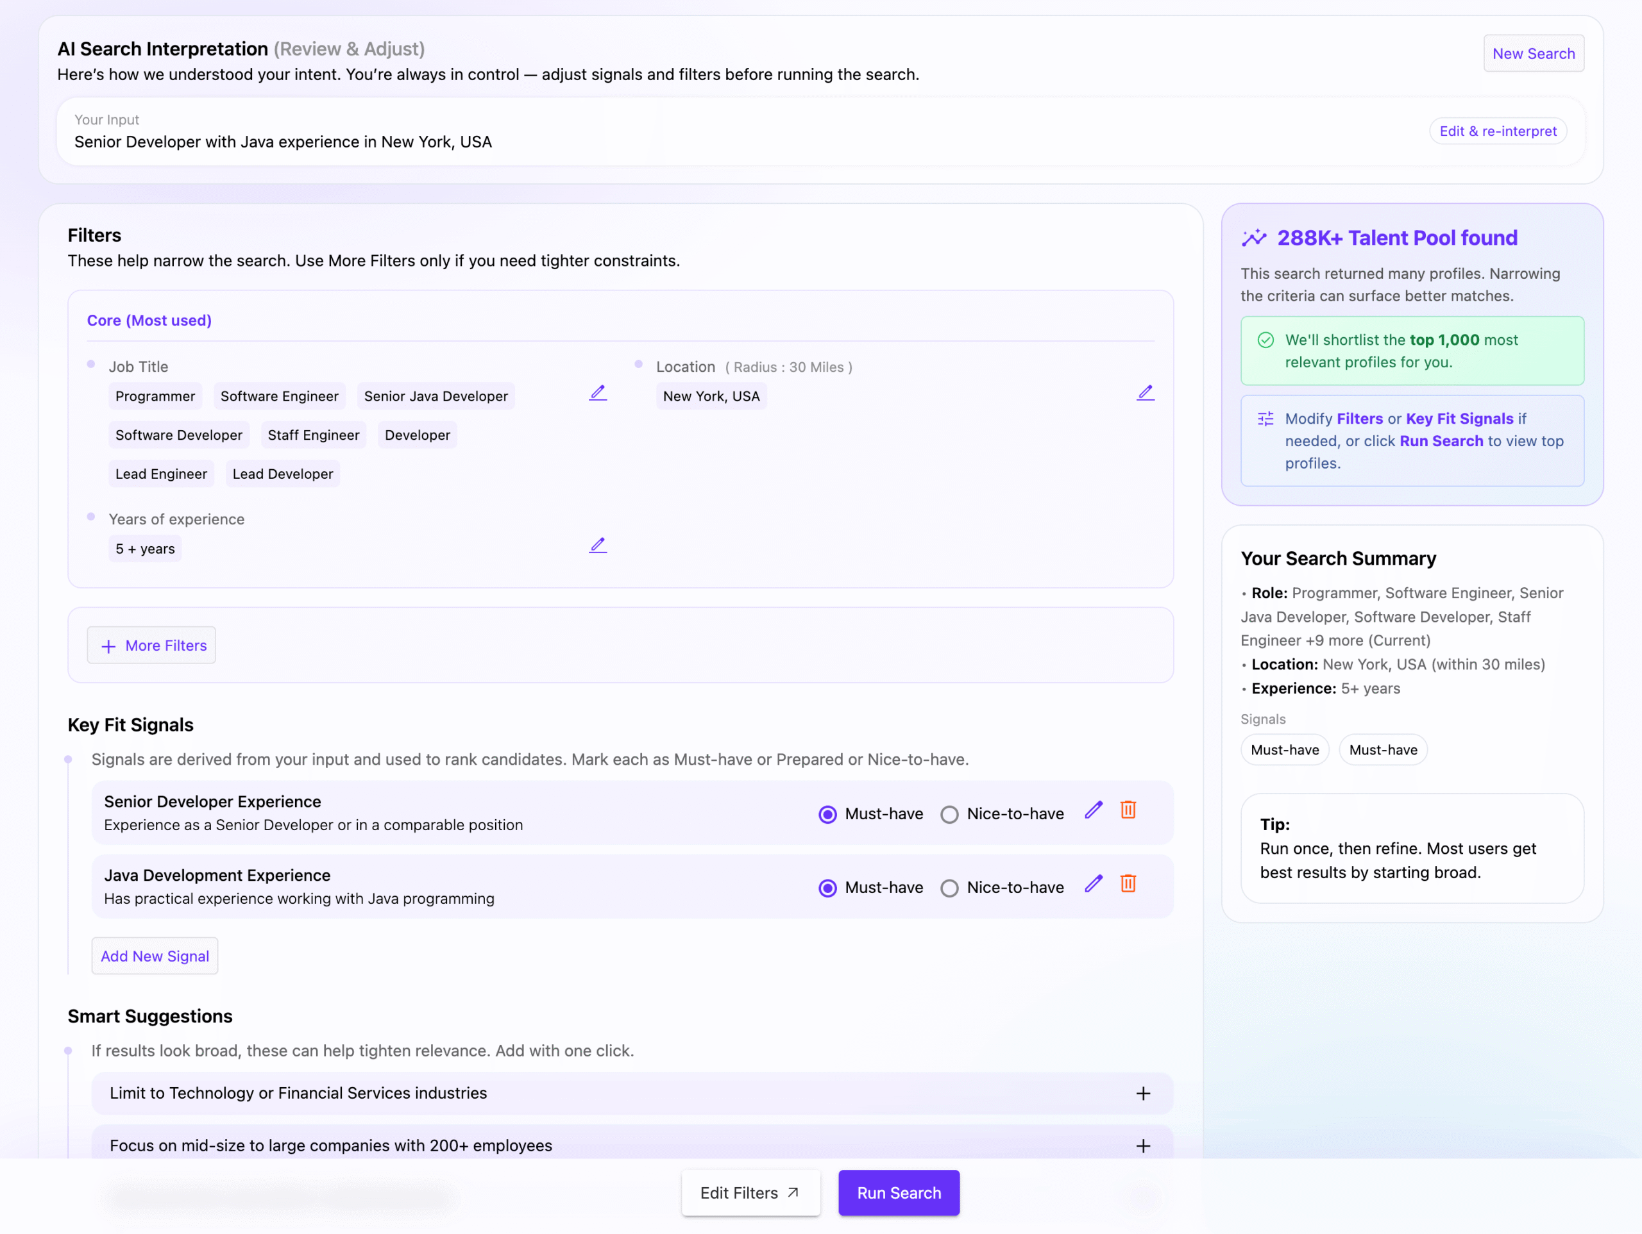Add the 200+ employees company size suggestion
Viewport: 1642px width, 1234px height.
[1142, 1146]
